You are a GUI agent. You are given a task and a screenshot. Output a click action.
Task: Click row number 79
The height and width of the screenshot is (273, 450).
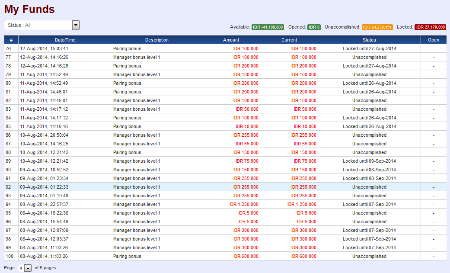[8, 74]
